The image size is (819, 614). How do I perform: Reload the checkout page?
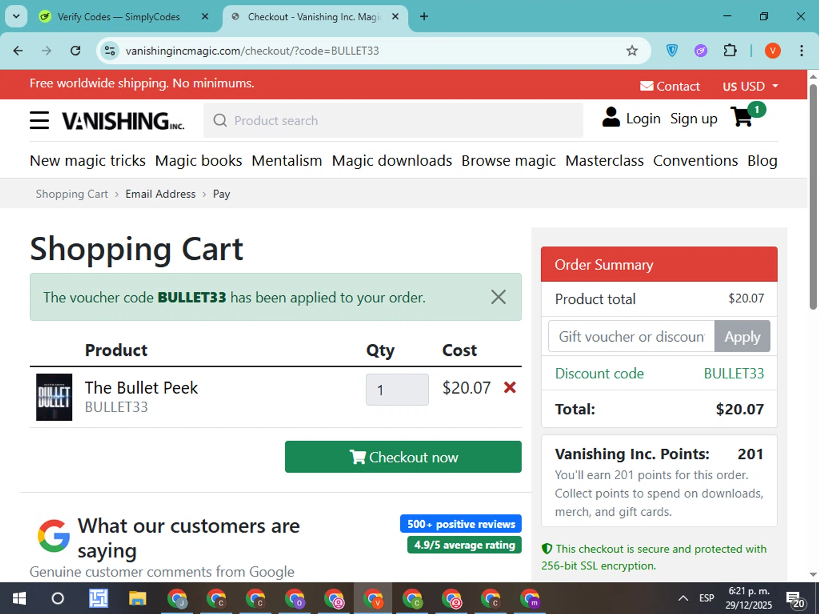coord(75,51)
